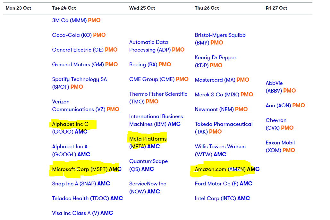Open Coca-Cola (KO) earnings link
This screenshot has height=220, width=330.
tap(72, 35)
